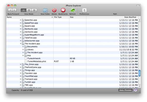This screenshot has width=147, height=102.
Task: Click the scrollbar down arrow
Action: 140,87
